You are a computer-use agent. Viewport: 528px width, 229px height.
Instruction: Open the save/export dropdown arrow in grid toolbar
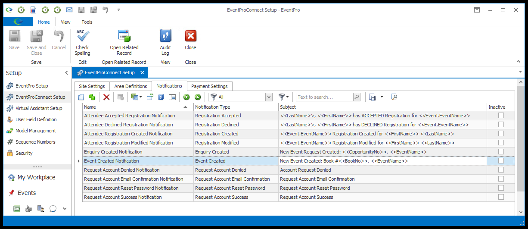pyautogui.click(x=382, y=97)
